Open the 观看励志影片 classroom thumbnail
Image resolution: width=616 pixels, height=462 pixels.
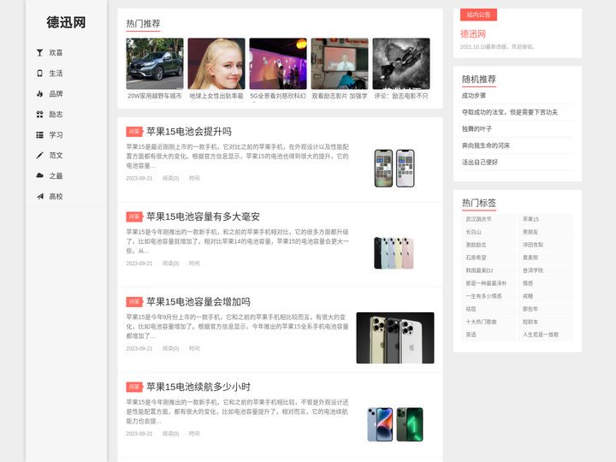coord(340,63)
